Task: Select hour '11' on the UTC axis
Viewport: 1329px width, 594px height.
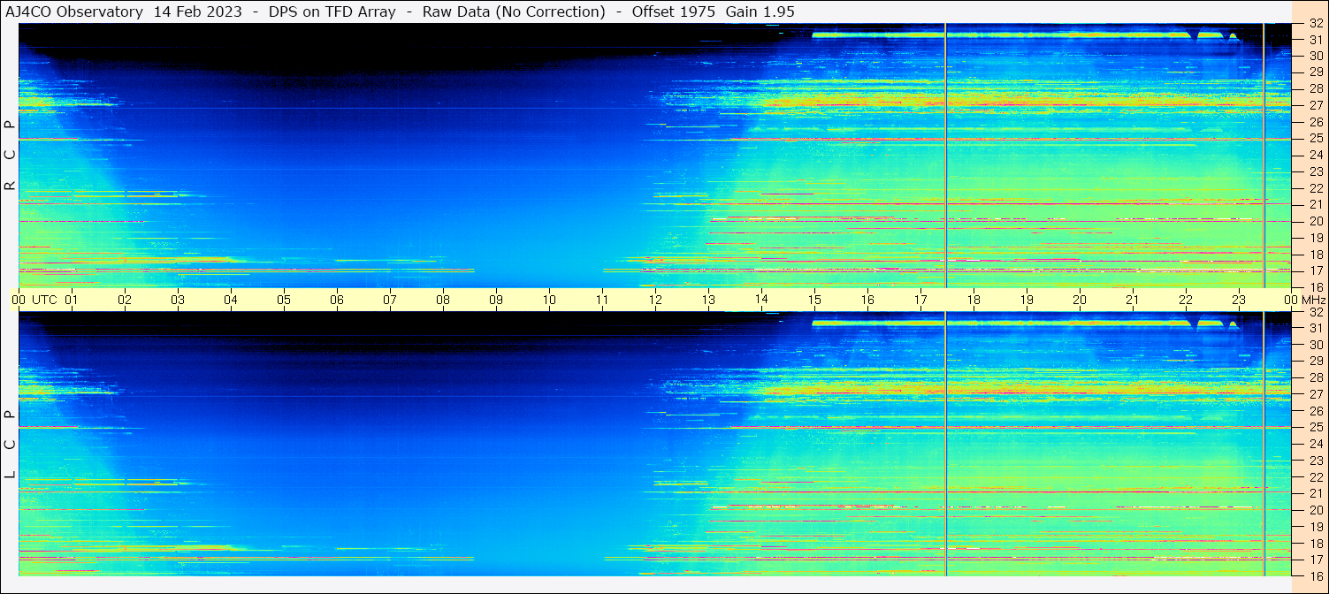Action: click(602, 300)
